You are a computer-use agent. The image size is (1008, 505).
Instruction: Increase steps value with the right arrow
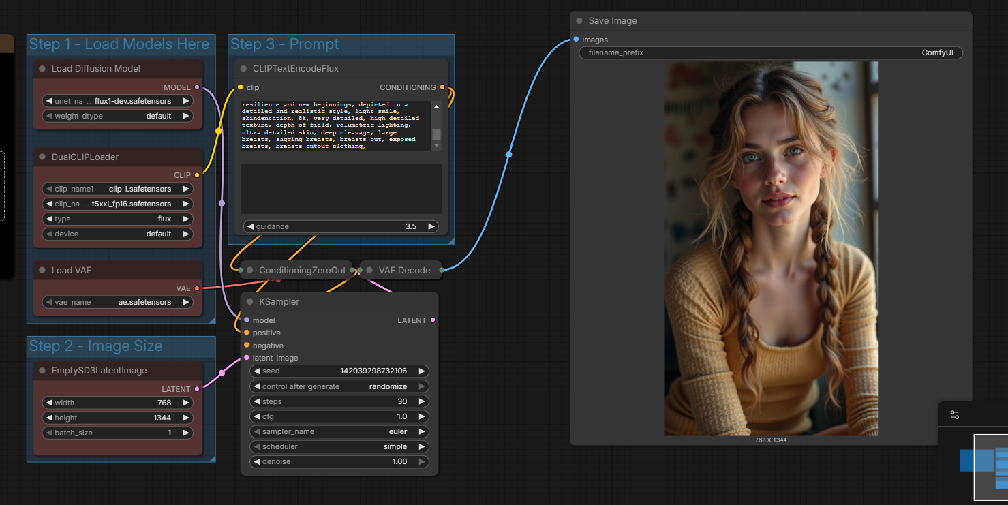point(423,401)
